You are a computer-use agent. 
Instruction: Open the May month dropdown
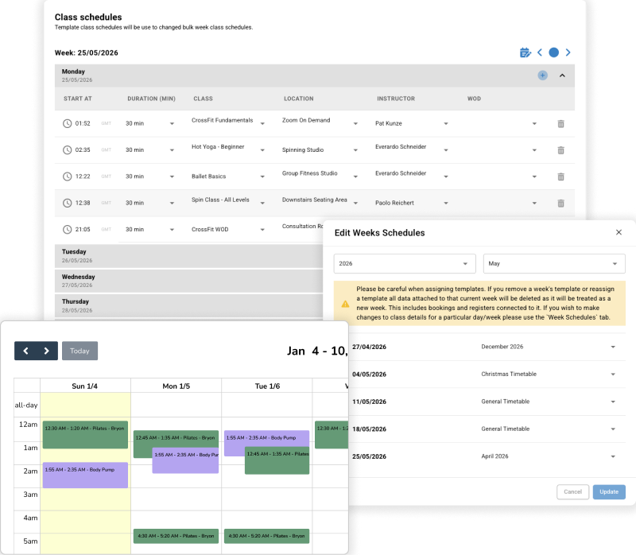[554, 264]
